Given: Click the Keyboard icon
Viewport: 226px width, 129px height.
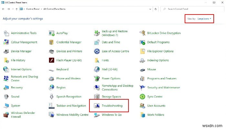Looking at the screenshot, I should (51, 70).
